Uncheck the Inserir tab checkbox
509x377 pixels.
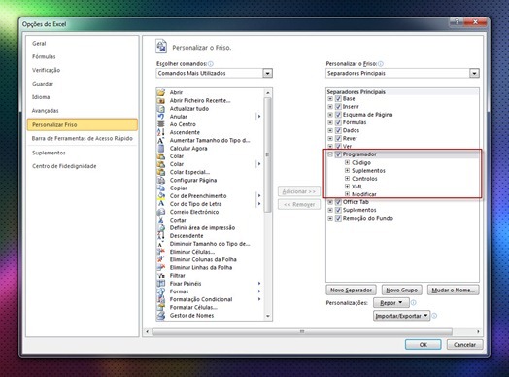pos(338,107)
